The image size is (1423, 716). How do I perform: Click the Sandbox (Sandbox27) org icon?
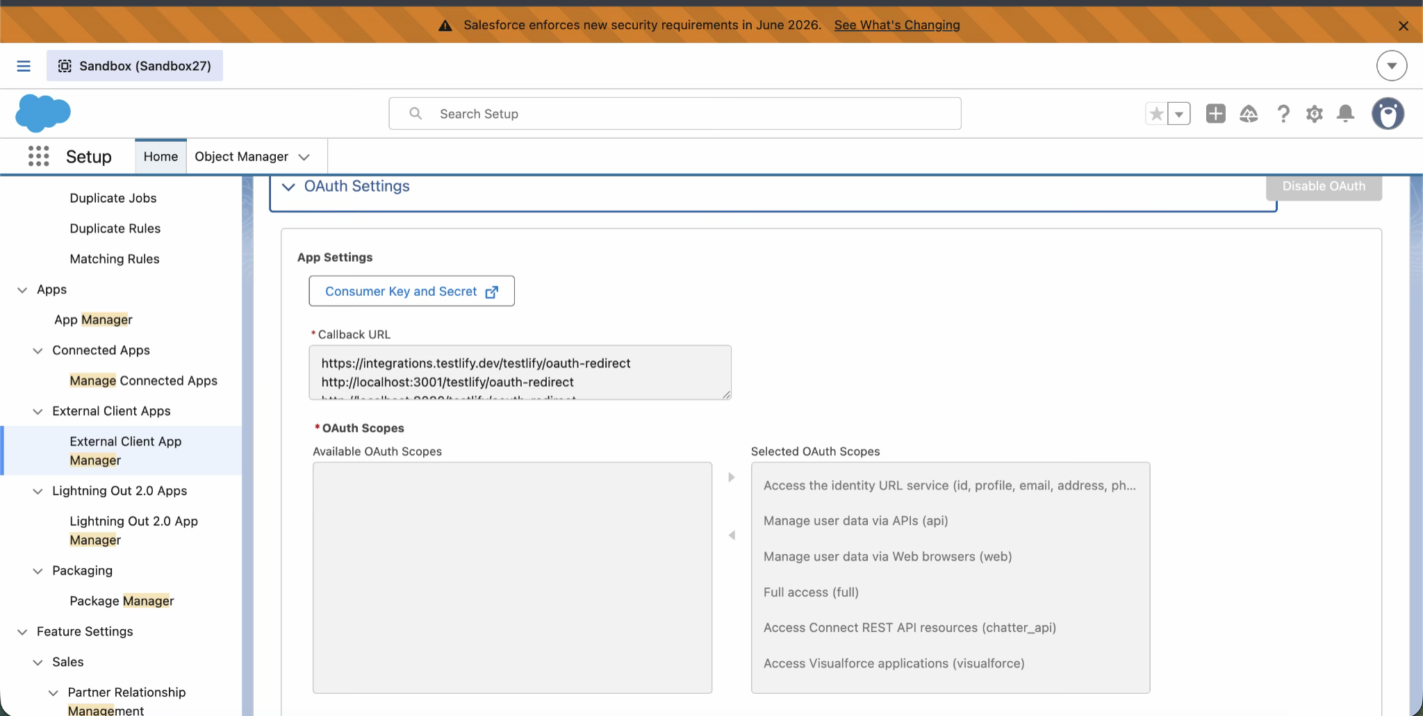[x=65, y=66]
